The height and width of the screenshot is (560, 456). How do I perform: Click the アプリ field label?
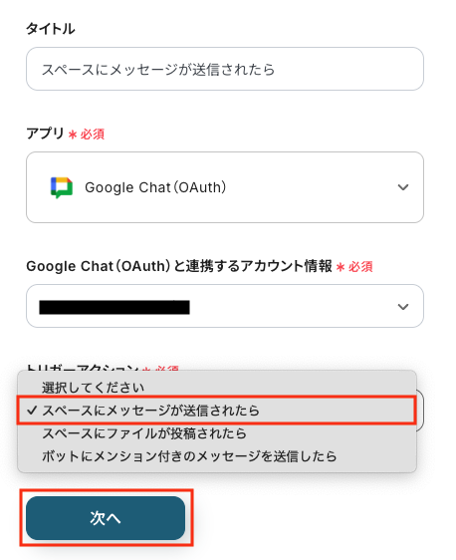pyautogui.click(x=45, y=134)
